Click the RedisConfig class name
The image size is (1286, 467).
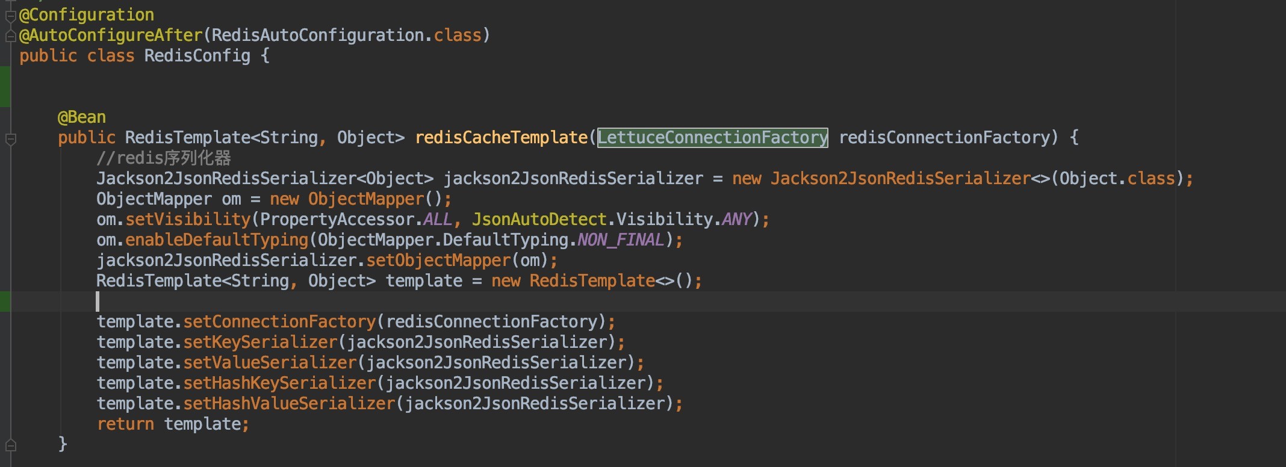pyautogui.click(x=197, y=56)
